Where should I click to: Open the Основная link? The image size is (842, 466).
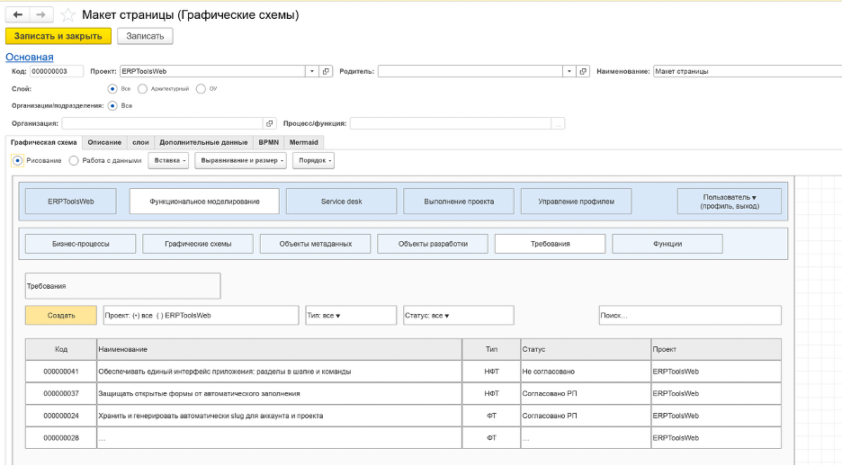tap(30, 57)
